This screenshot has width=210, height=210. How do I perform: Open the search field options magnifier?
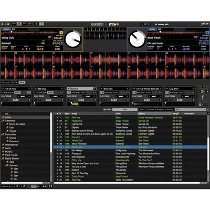tap(177, 110)
